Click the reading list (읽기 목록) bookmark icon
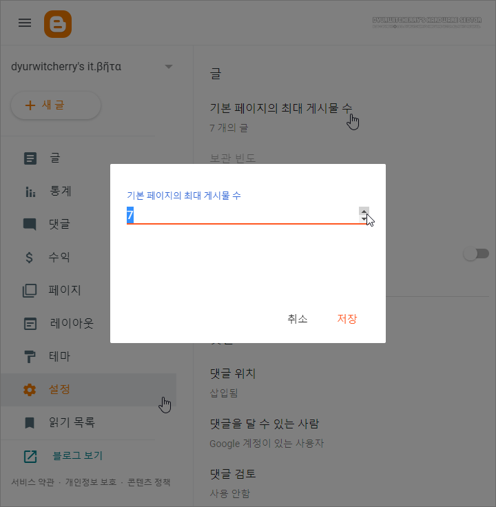The width and height of the screenshot is (496, 507). tap(30, 422)
